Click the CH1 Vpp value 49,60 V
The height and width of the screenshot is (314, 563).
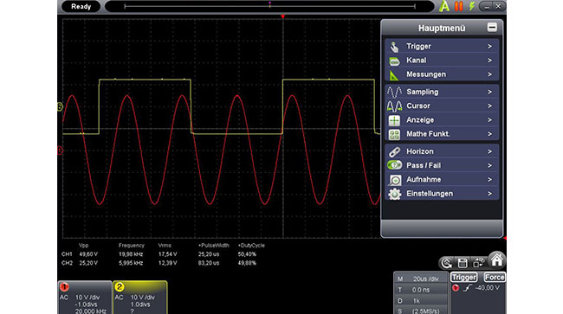[88, 254]
